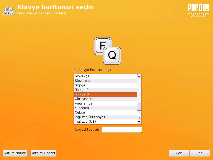Viewport: 213px width, 160px height.
Task: Go back with the Geri button
Action: click(179, 153)
